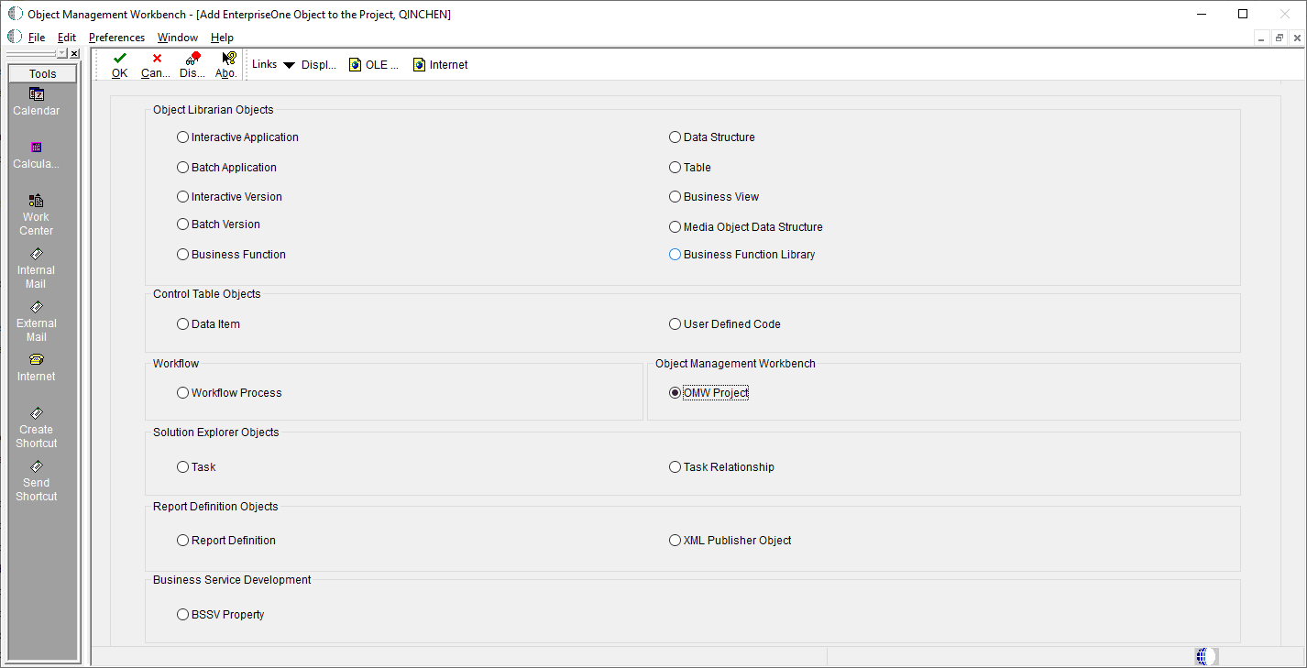The width and height of the screenshot is (1307, 668).
Task: Select the Workflow Process radio button
Action: (x=182, y=393)
